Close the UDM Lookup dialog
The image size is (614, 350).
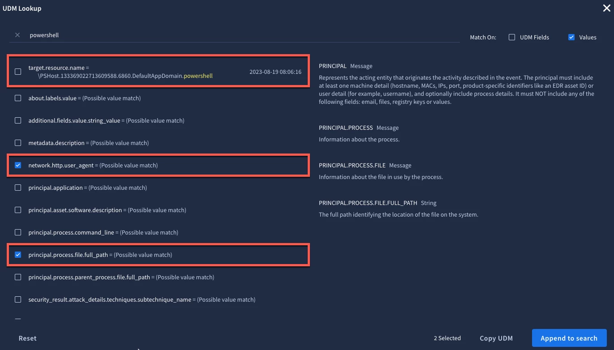[x=606, y=8]
